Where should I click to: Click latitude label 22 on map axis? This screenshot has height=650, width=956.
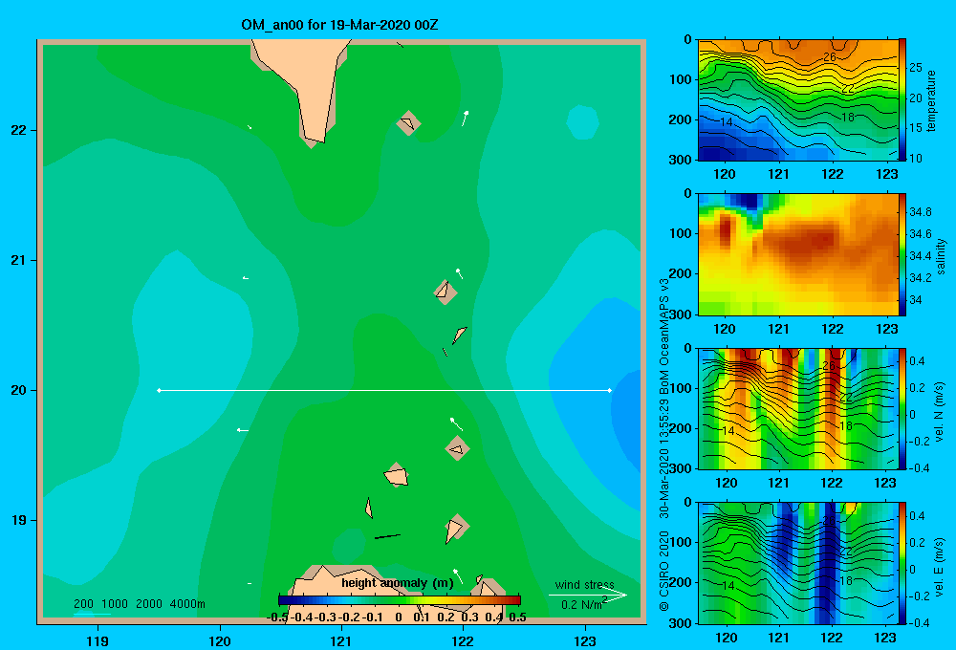pos(19,130)
